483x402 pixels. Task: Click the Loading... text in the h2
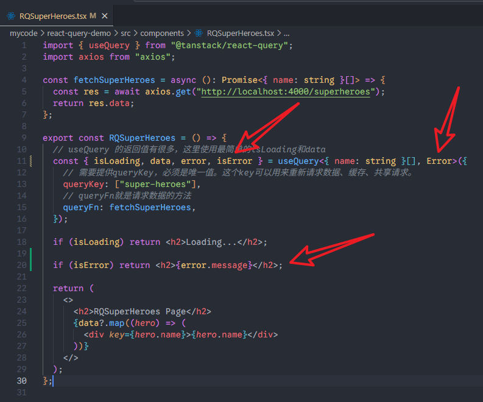tap(211, 242)
